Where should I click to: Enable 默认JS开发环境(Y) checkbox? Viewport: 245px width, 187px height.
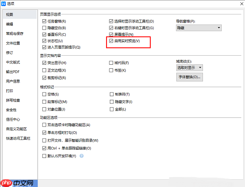coord(44,156)
